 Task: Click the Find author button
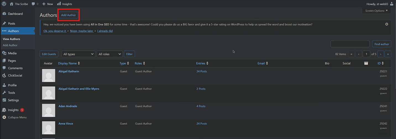382,44
